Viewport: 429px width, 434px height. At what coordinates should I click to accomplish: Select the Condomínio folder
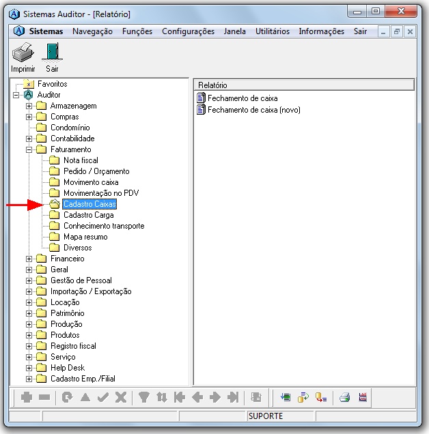coord(70,128)
